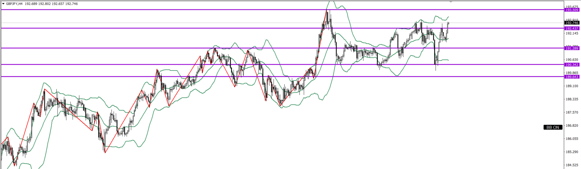This screenshot has height=169, width=581.
Task: Click the OHLC values 192.689 192.802 header text
Action: 38,4
